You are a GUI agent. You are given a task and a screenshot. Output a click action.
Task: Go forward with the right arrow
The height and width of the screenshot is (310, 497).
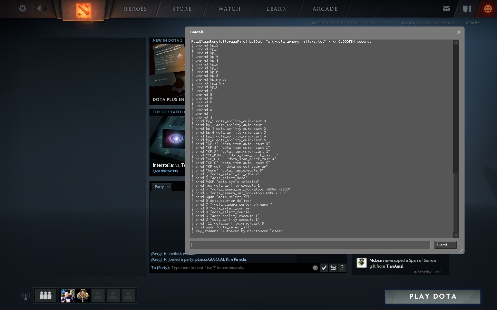tap(45, 8)
